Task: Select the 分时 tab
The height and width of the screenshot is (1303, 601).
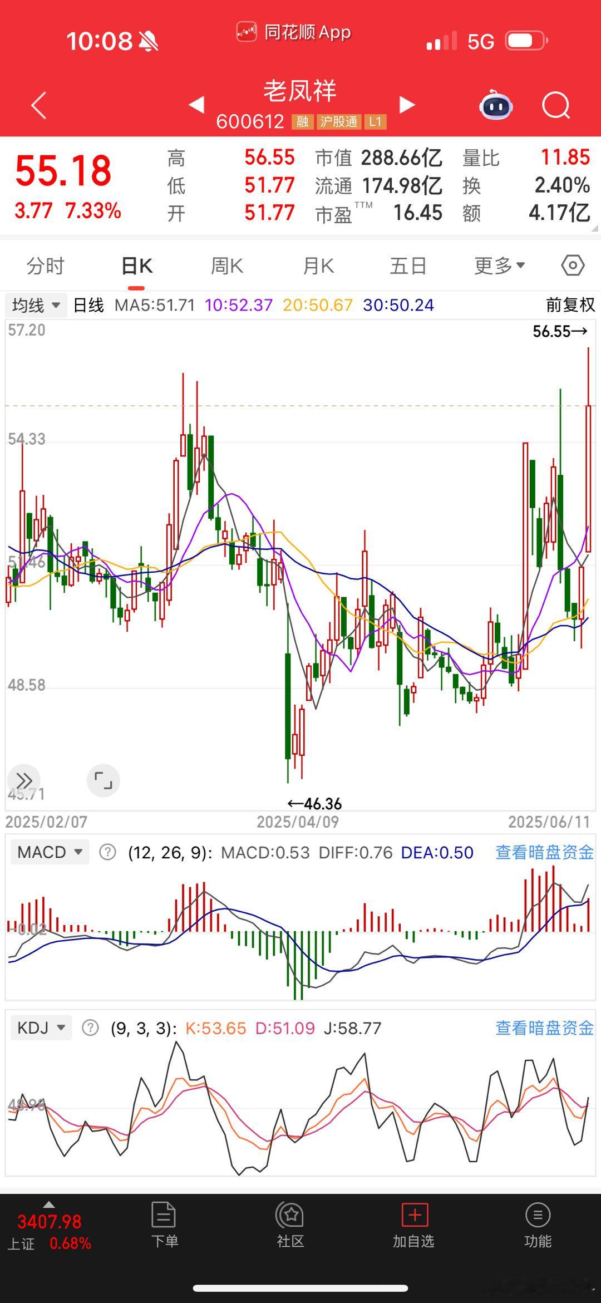Action: 46,266
